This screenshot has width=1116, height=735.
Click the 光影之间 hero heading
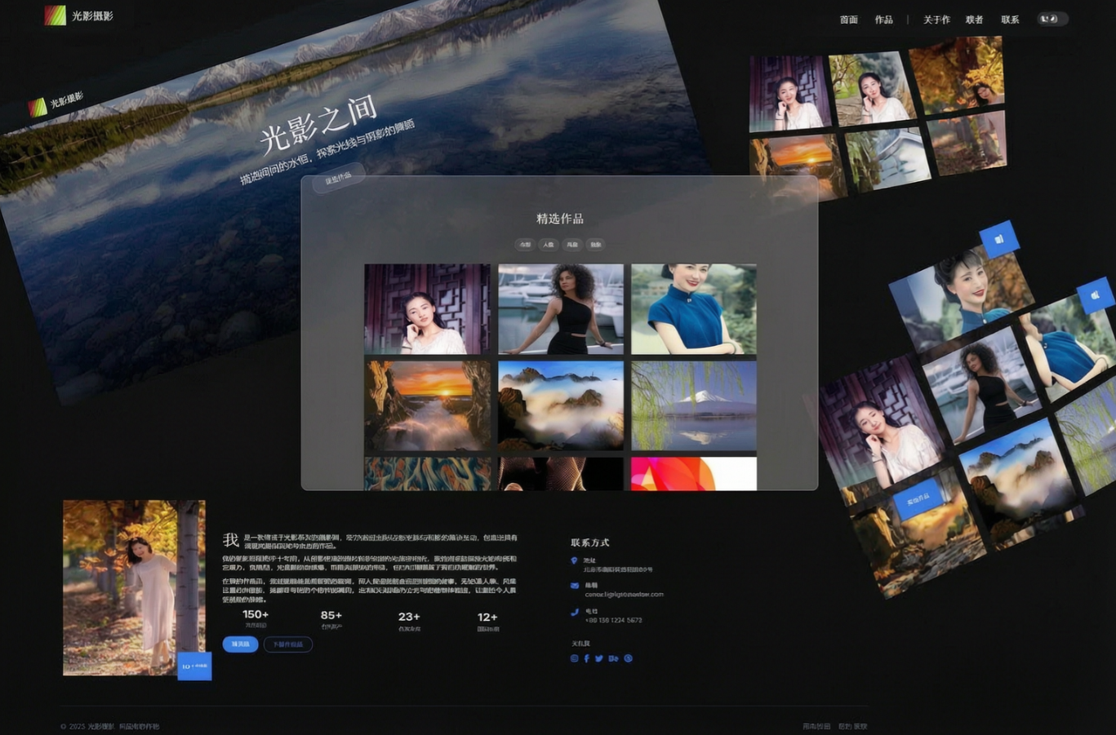(318, 124)
